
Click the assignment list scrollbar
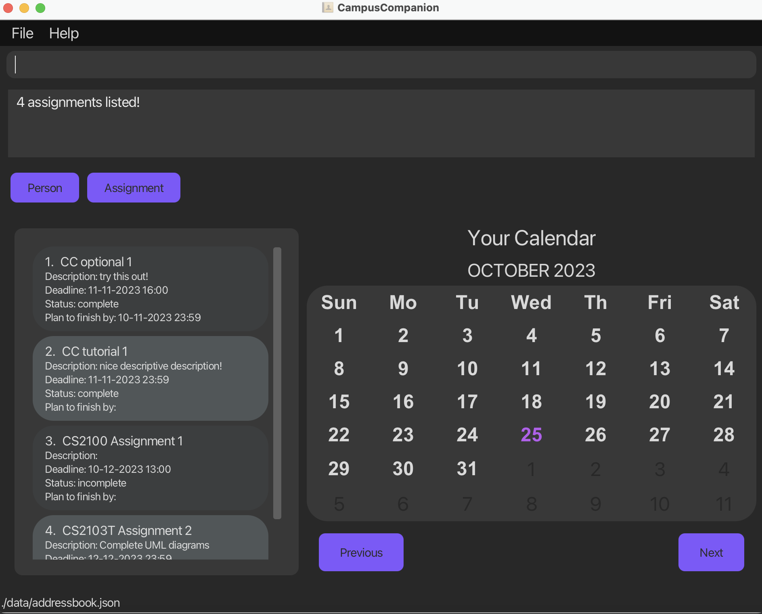277,383
